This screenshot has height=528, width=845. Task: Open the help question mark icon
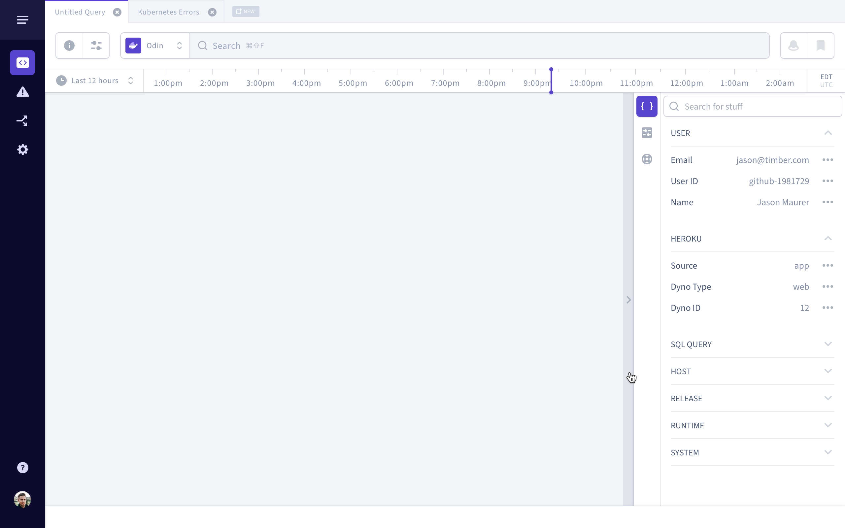pyautogui.click(x=22, y=468)
